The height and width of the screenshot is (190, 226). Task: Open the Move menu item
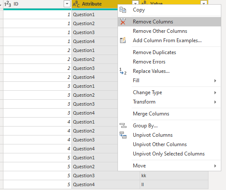169,166
